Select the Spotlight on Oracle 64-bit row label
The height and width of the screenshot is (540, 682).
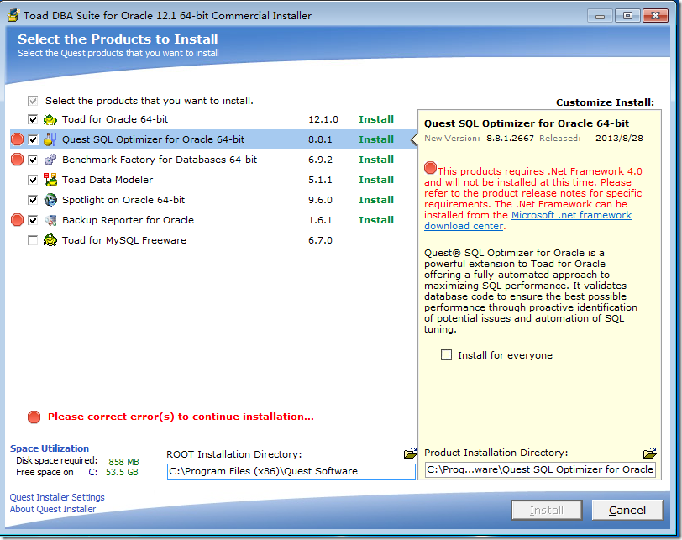123,200
